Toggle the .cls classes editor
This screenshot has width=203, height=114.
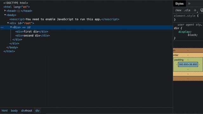pyautogui.click(x=187, y=10)
